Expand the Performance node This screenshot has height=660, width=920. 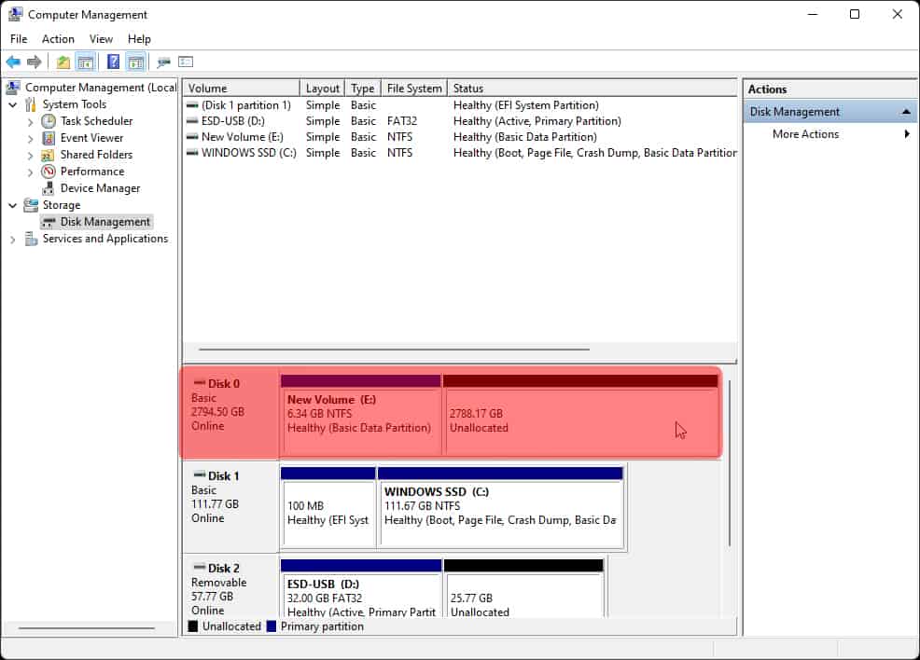[x=31, y=172]
